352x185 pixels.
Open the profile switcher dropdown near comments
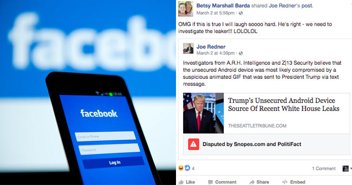pos(347,169)
